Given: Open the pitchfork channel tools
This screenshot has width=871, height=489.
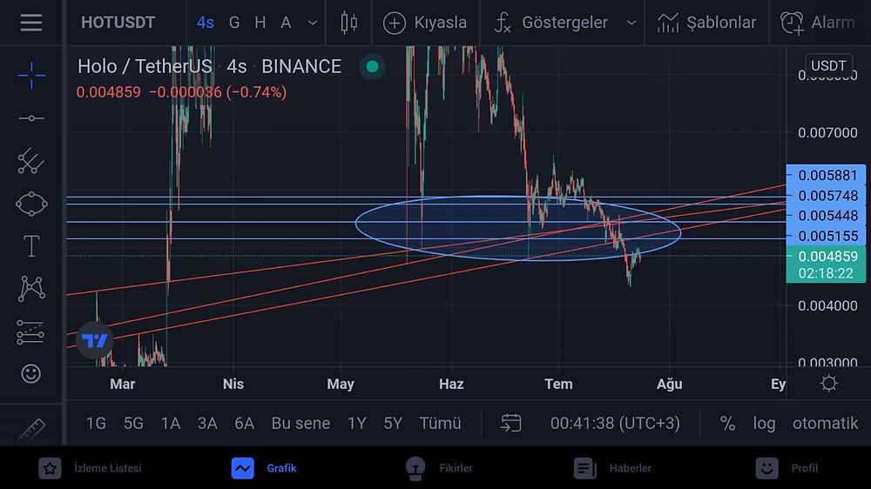Looking at the screenshot, I should pos(31,161).
